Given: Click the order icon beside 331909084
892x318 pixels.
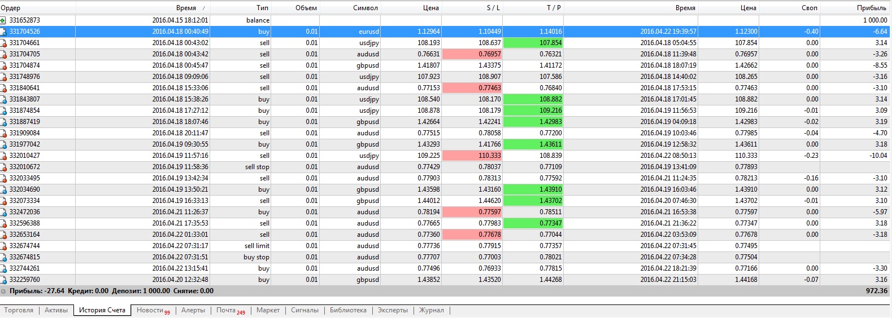Looking at the screenshot, I should [x=3, y=133].
